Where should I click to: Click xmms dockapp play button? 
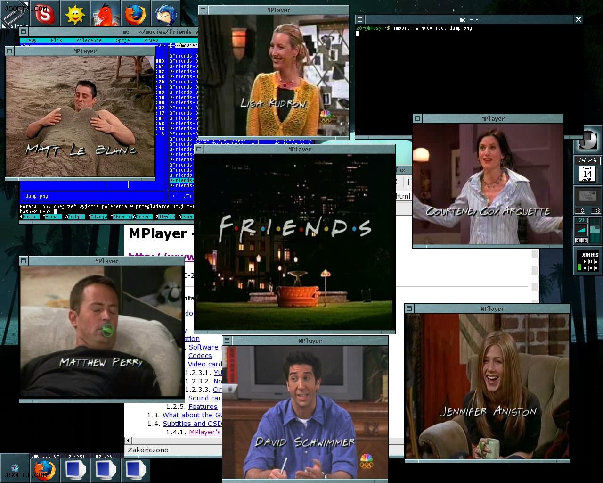[x=585, y=262]
